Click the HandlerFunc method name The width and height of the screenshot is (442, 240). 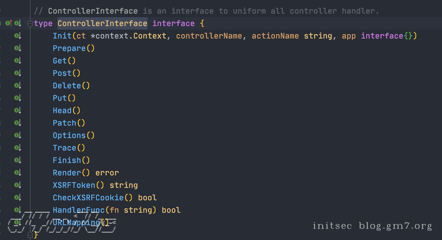(79, 210)
